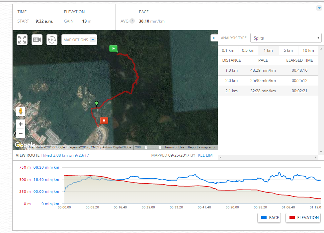Screen dimensions: 324x233
Task: Select the Street View pegman icon
Action: pyautogui.click(x=20, y=112)
